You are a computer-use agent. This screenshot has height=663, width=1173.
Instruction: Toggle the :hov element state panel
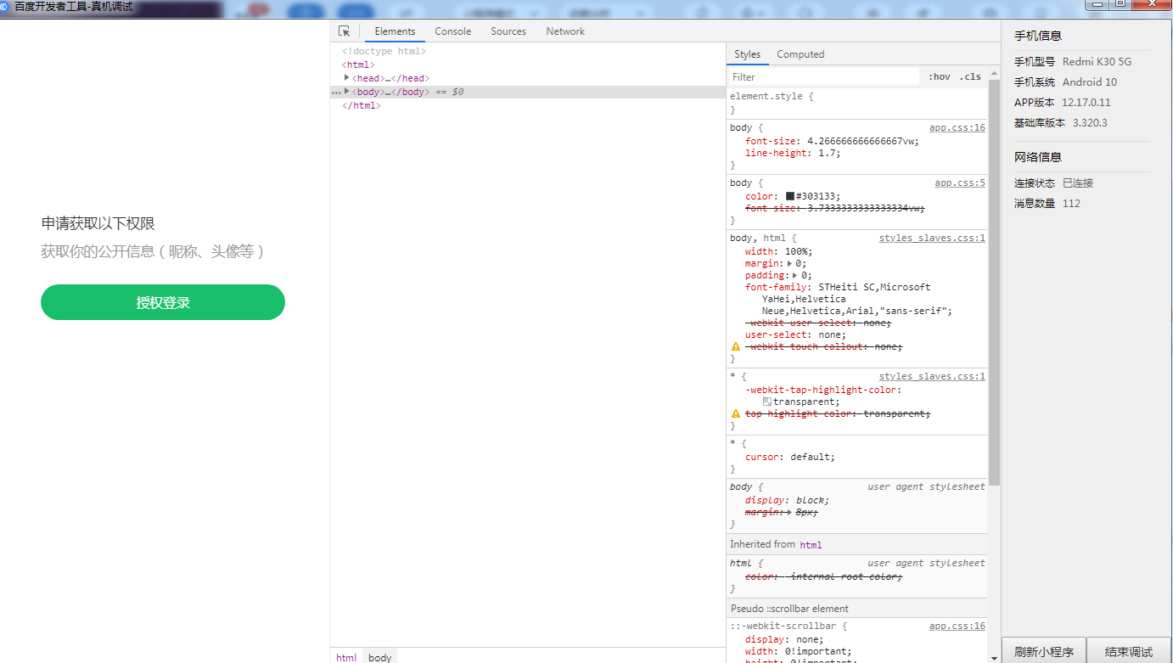(x=939, y=76)
